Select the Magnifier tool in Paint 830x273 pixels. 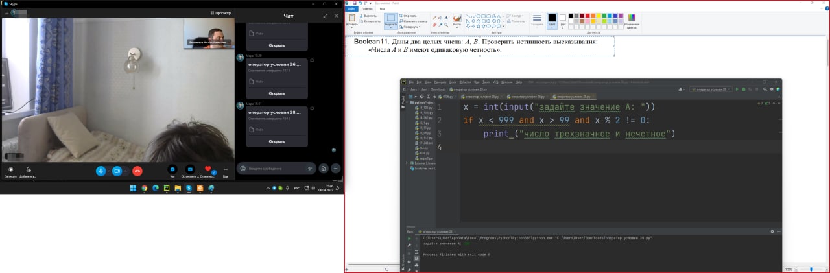pyautogui.click(x=446, y=25)
